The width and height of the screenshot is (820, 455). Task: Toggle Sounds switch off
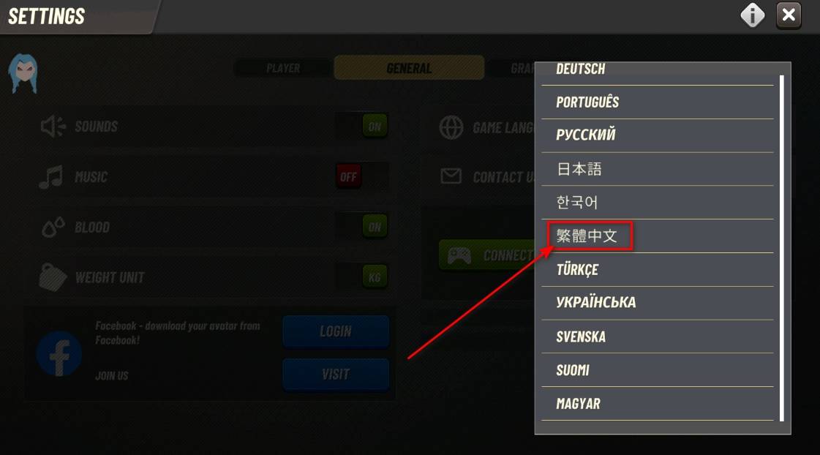point(362,126)
